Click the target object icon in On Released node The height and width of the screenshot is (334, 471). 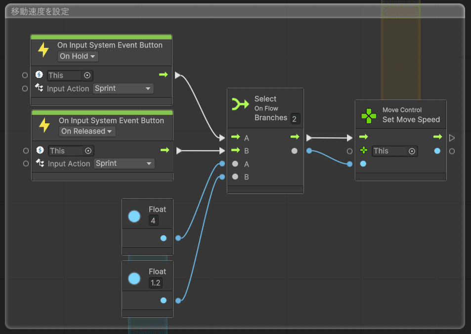pos(40,149)
